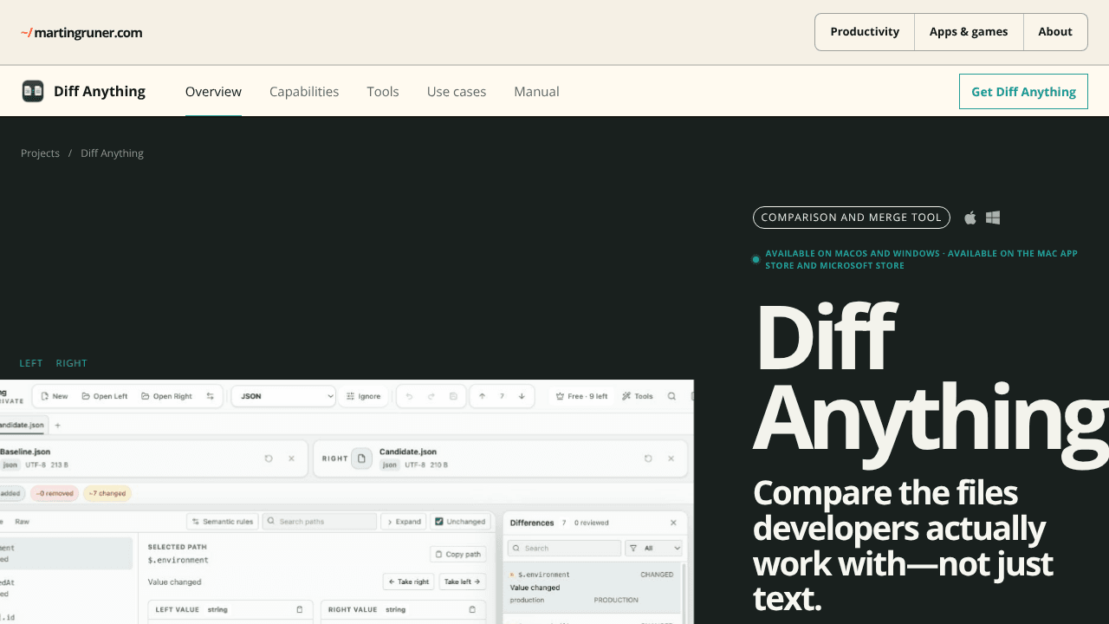
Task: Click the Take left button
Action: tap(462, 582)
